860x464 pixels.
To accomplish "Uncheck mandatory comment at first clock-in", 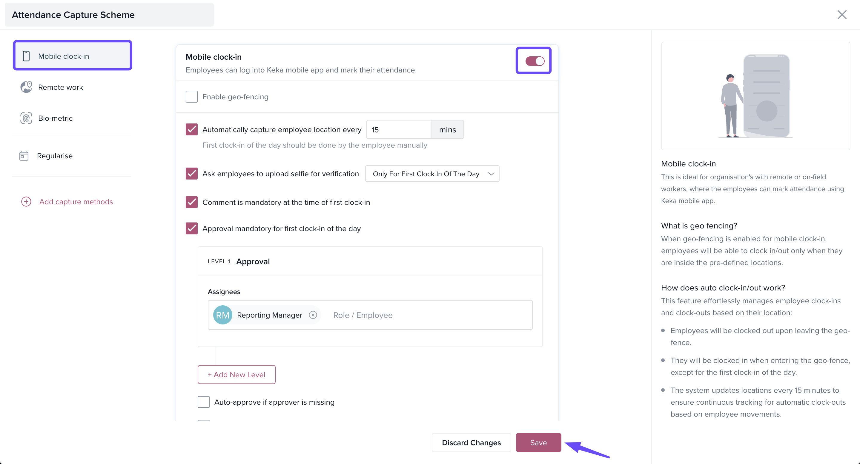I will (192, 202).
